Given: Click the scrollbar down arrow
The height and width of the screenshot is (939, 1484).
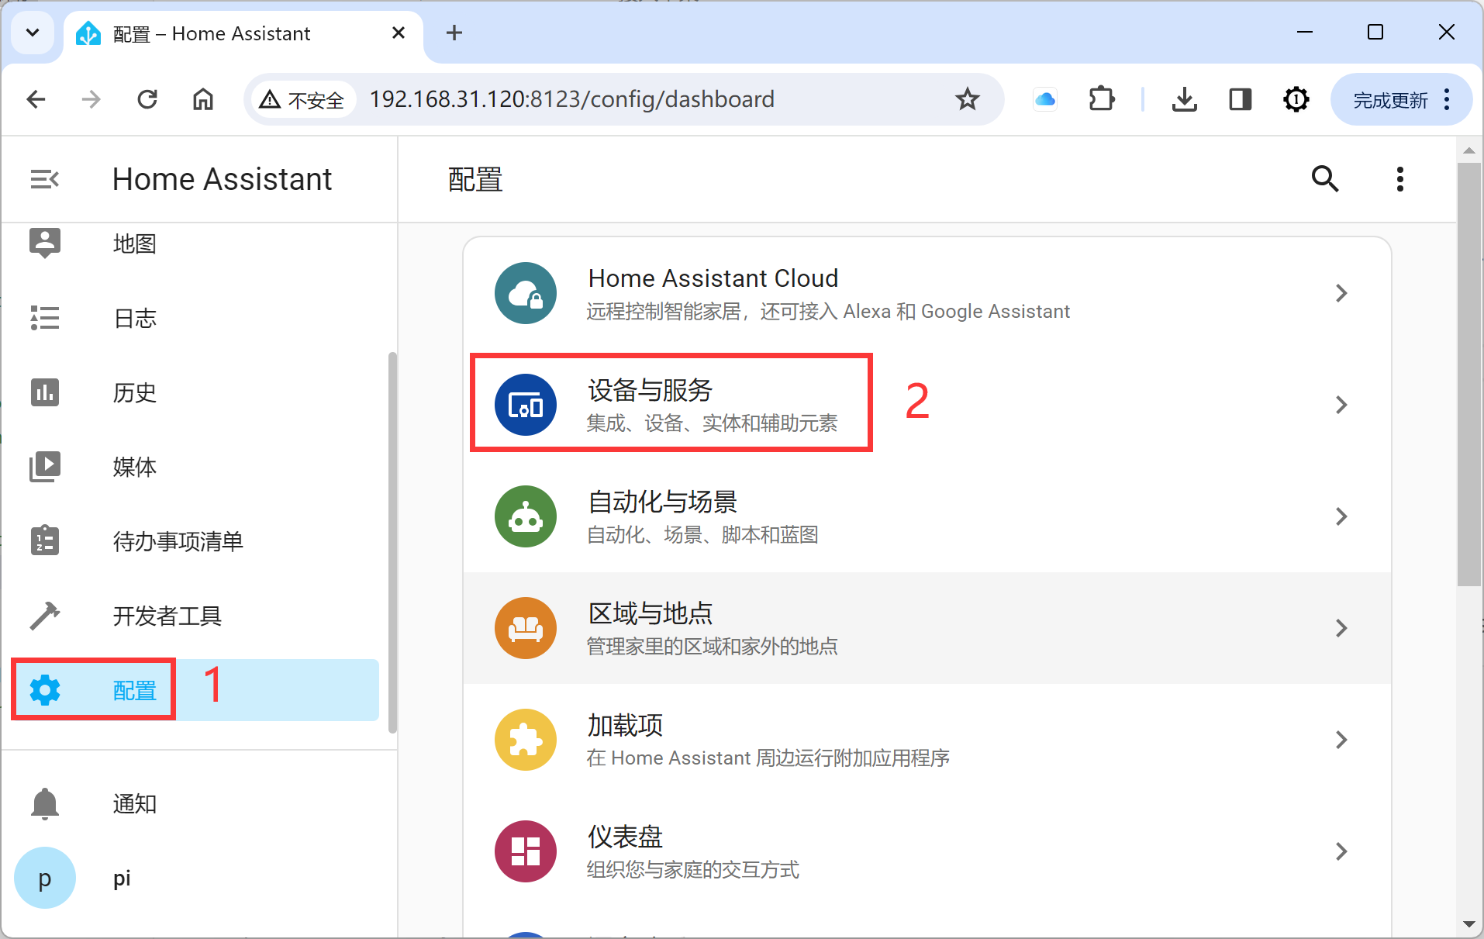Looking at the screenshot, I should click(x=1468, y=923).
